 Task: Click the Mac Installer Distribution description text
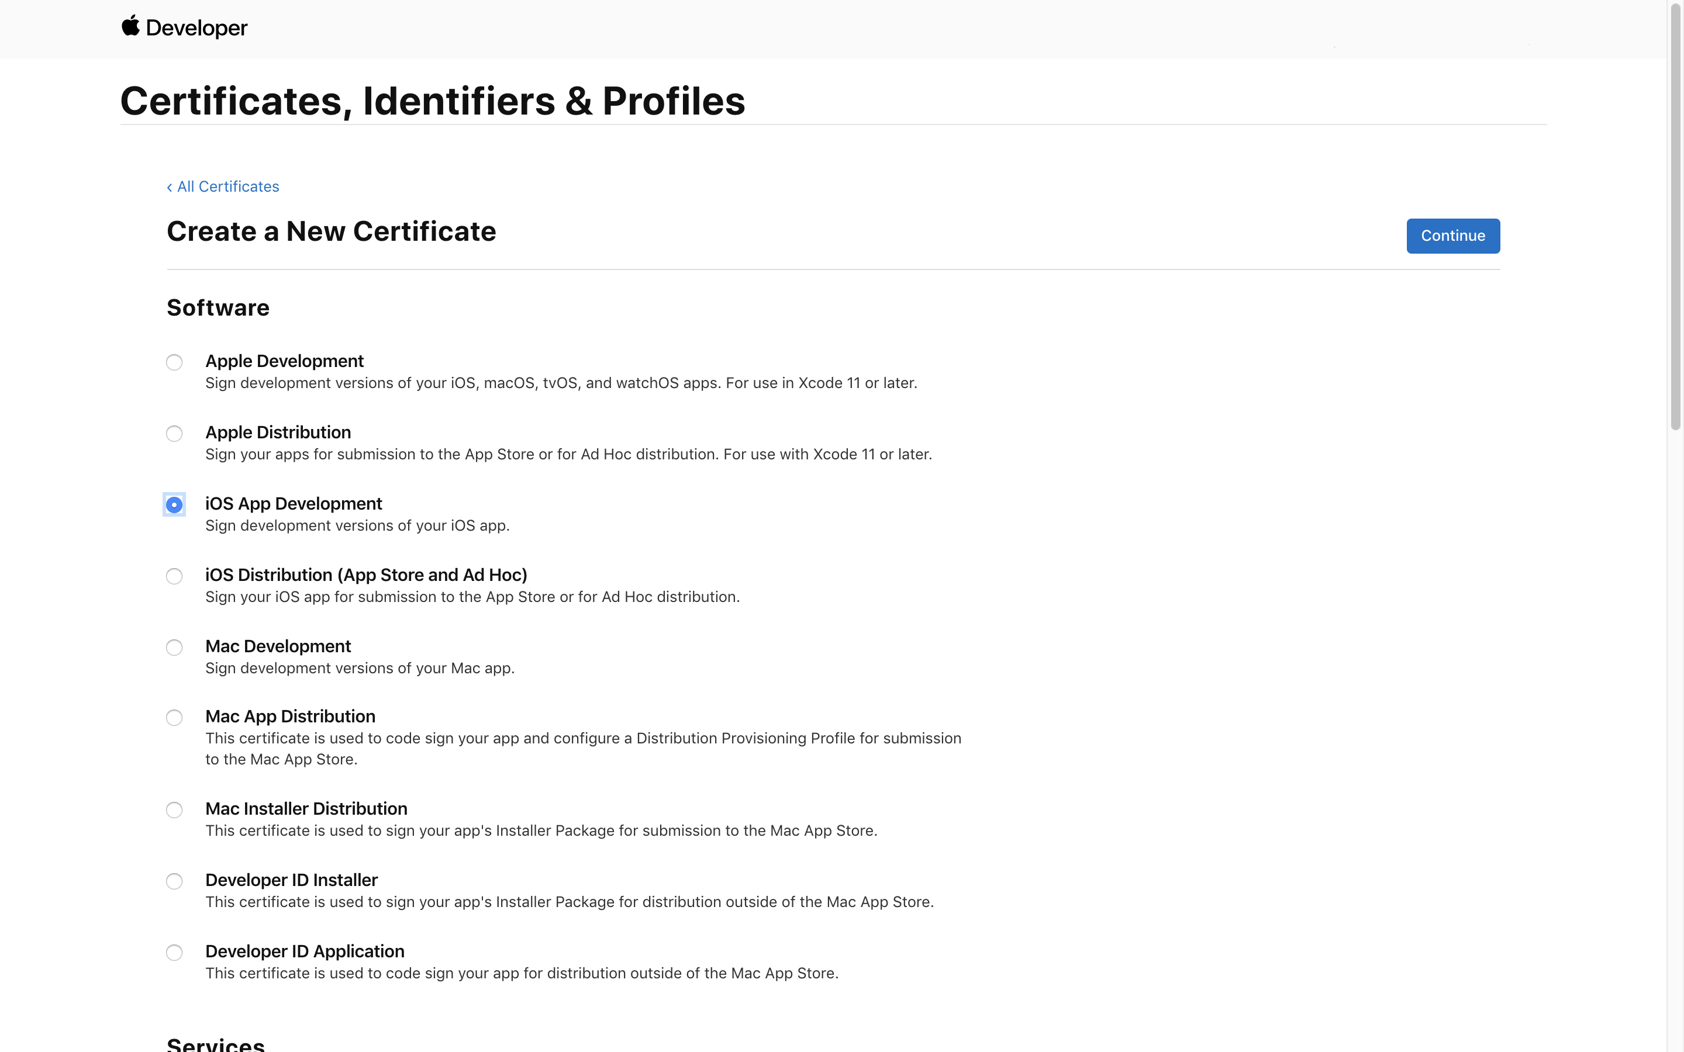click(x=541, y=830)
